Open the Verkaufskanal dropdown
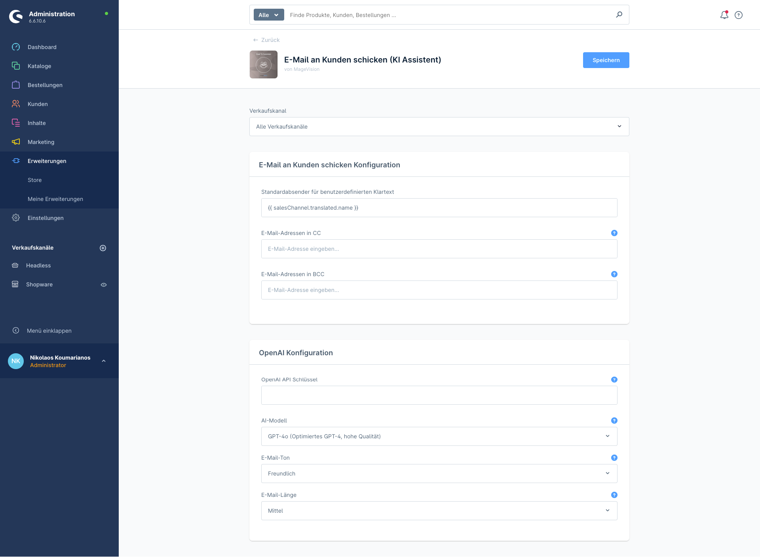 (439, 127)
